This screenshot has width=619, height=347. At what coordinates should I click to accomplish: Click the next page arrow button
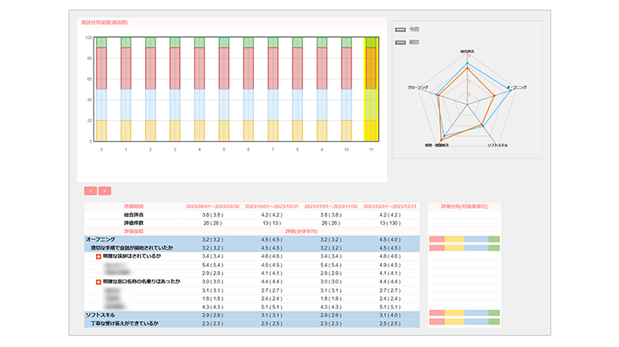click(104, 191)
